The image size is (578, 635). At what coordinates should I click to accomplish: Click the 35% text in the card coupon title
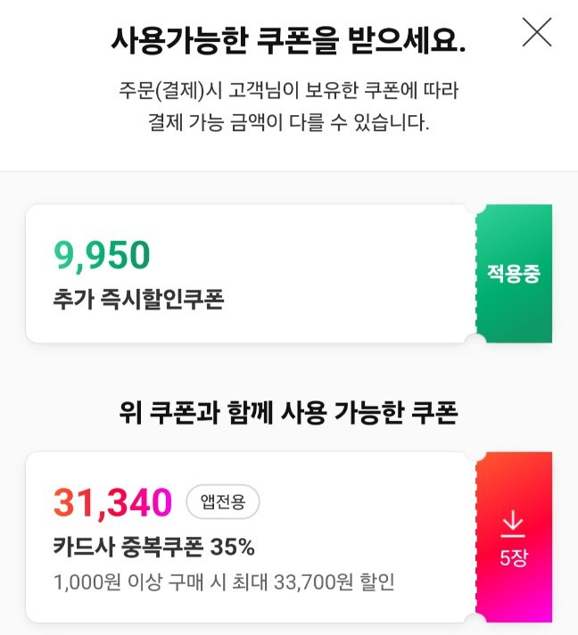(235, 546)
